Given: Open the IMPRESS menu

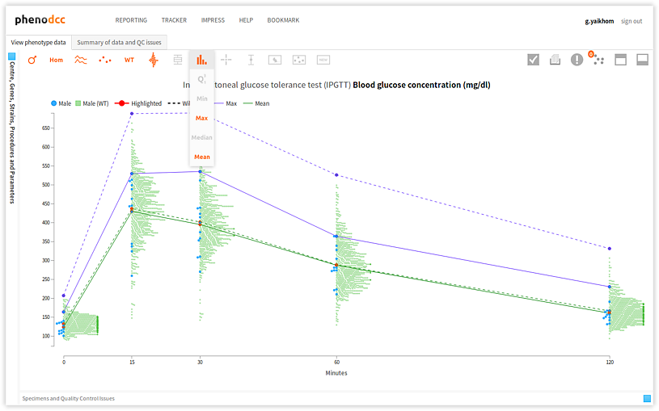Looking at the screenshot, I should (213, 20).
